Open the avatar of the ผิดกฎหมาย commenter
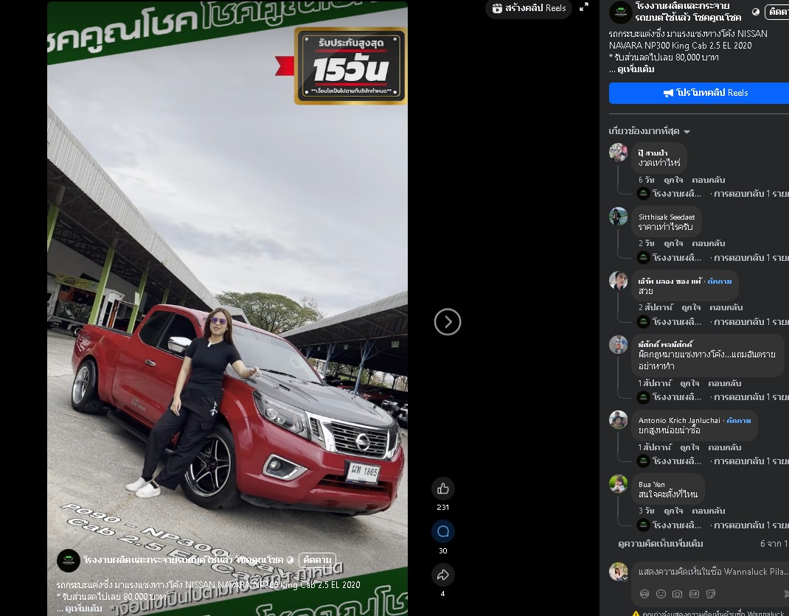This screenshot has width=789, height=616. [x=618, y=344]
